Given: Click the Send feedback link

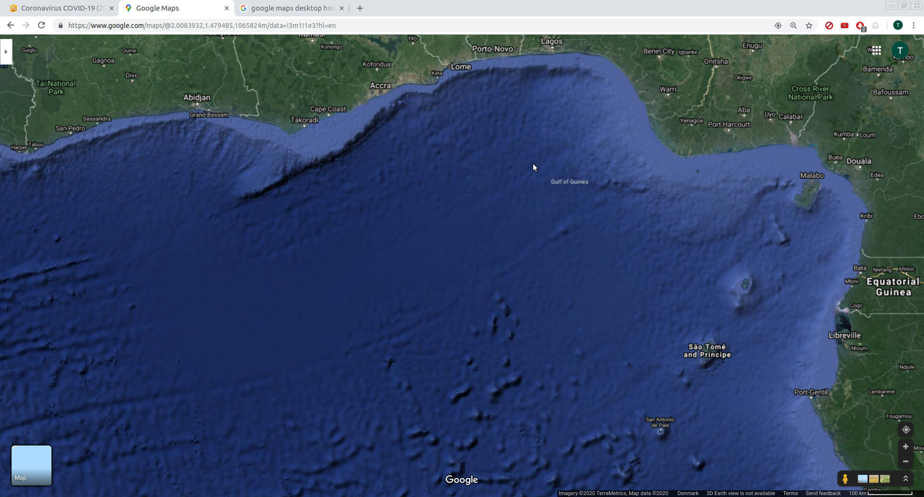Looking at the screenshot, I should tap(823, 493).
